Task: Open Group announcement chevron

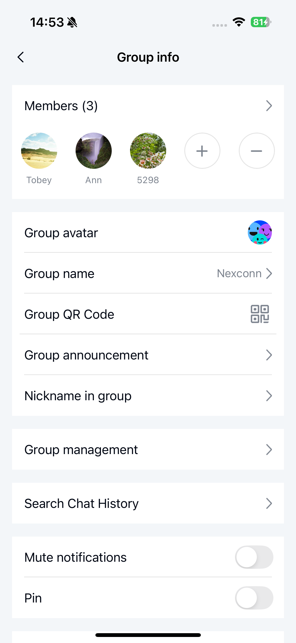Action: click(x=269, y=355)
